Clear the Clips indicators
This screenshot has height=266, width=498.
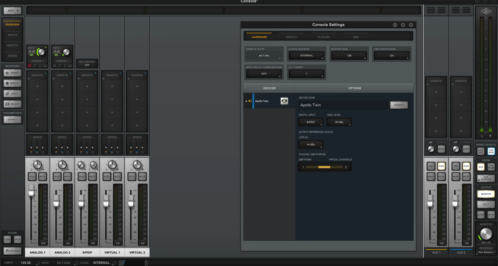(x=7, y=239)
